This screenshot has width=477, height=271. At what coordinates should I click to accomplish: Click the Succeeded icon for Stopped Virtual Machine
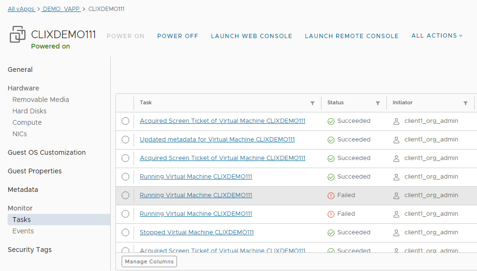tap(331, 233)
